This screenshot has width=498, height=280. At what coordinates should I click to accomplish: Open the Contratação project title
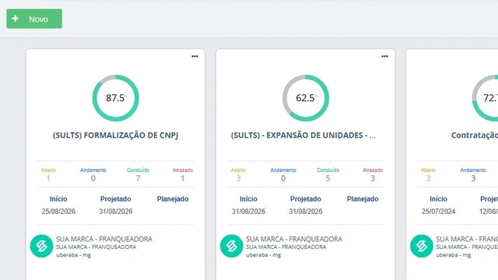pos(475,135)
